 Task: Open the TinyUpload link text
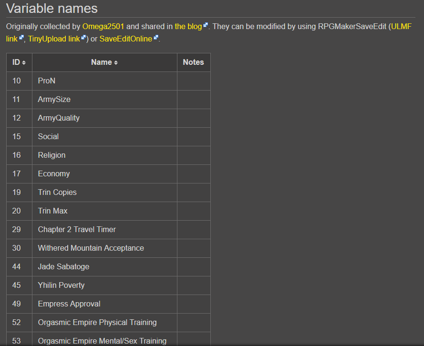coord(53,39)
